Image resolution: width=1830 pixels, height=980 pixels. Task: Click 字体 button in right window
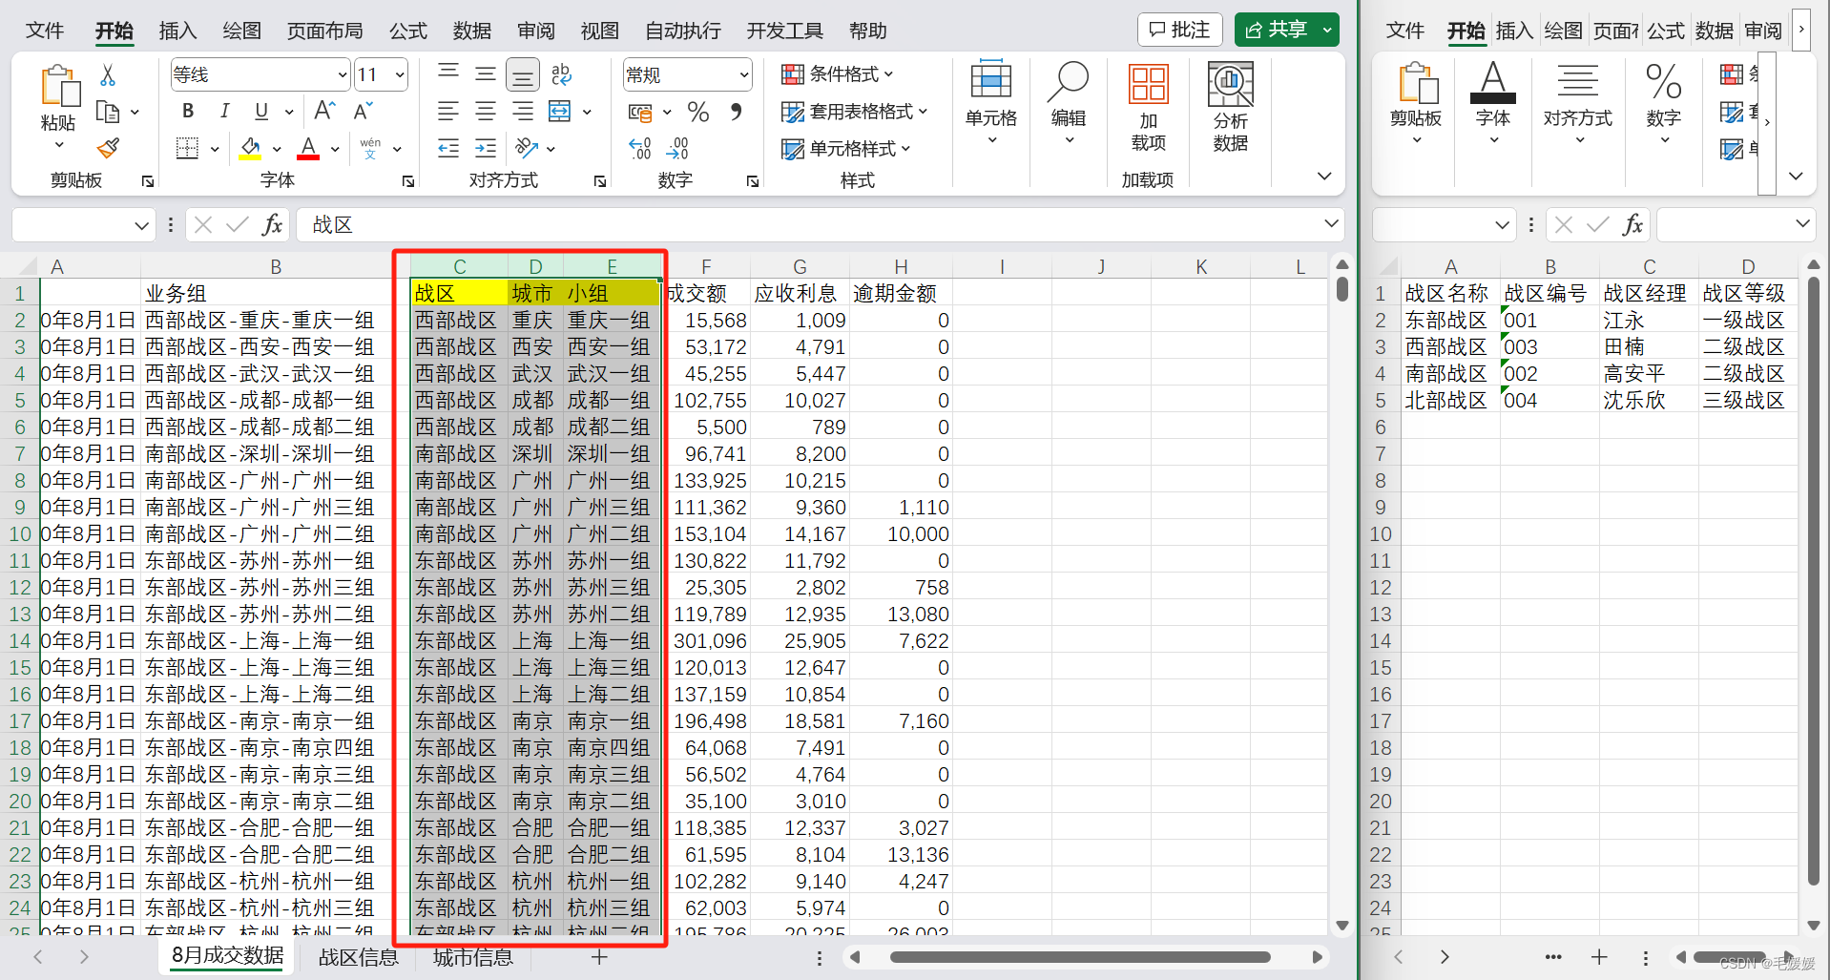click(x=1493, y=103)
